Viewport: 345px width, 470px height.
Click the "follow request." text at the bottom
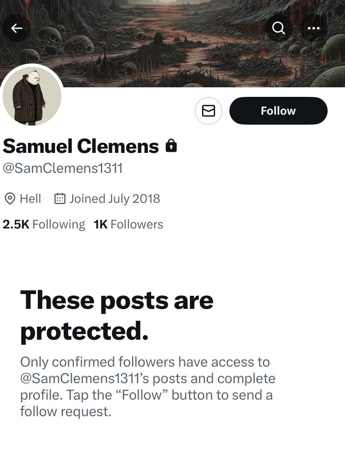[x=66, y=411]
